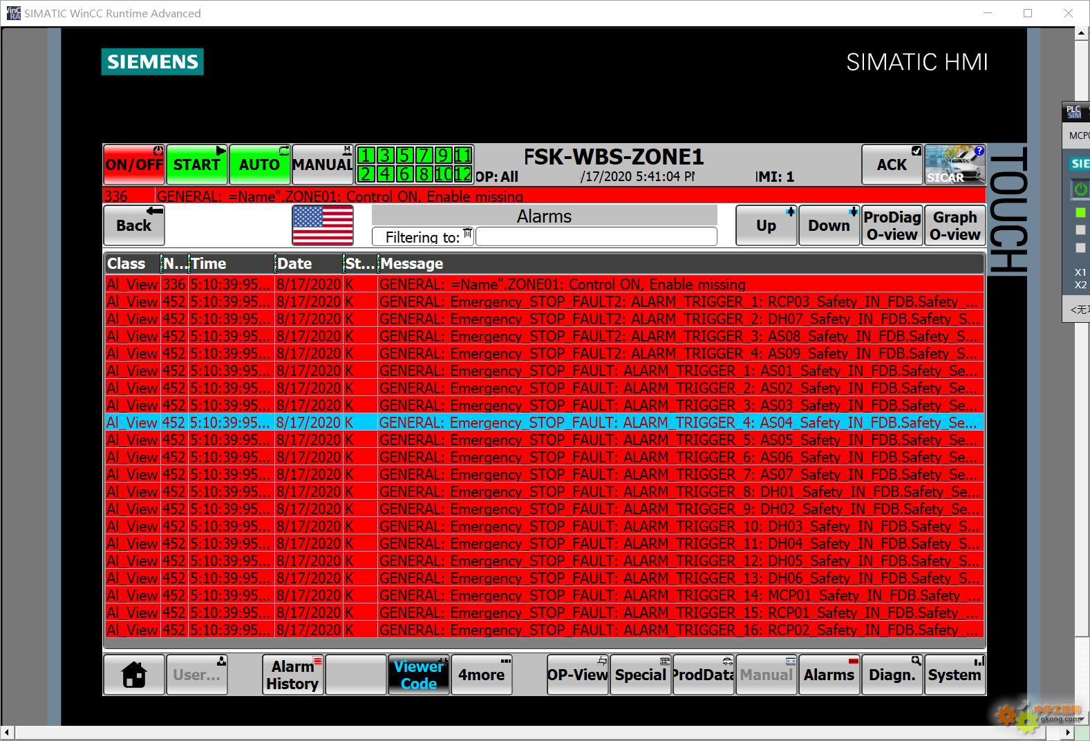
Task: Open SICAR help image button
Action: pyautogui.click(x=955, y=165)
